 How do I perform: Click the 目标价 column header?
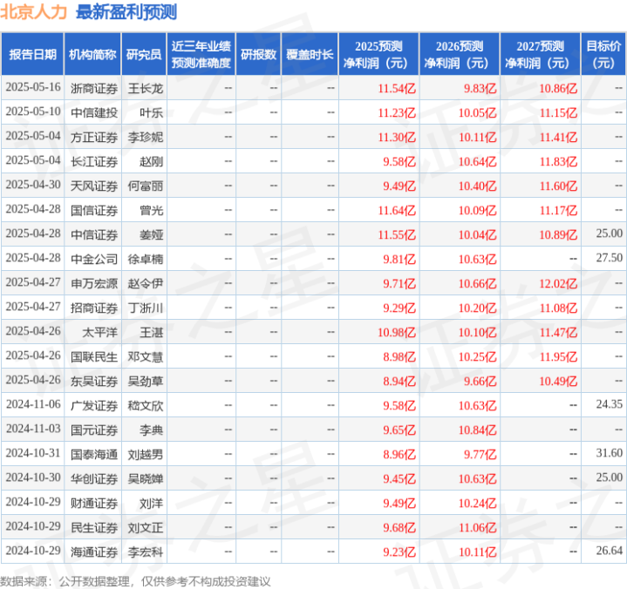coord(603,54)
